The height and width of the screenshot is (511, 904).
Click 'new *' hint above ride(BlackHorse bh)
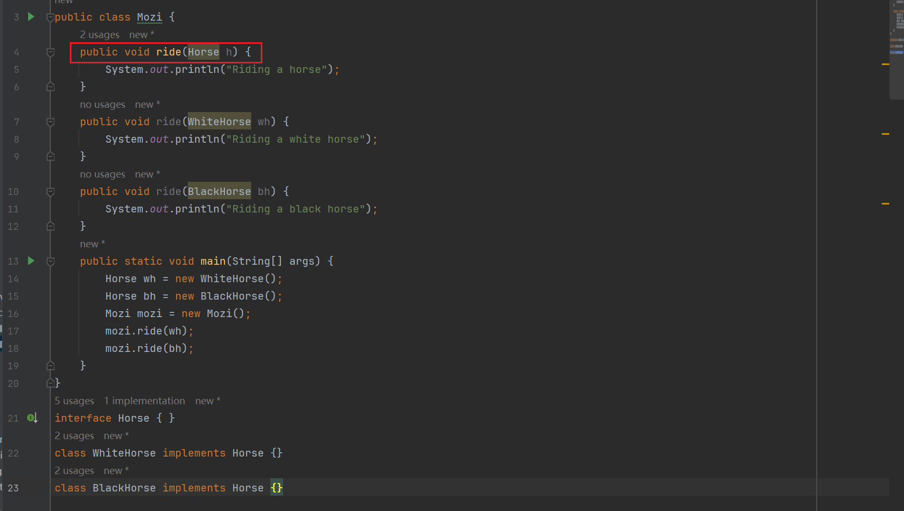click(148, 174)
